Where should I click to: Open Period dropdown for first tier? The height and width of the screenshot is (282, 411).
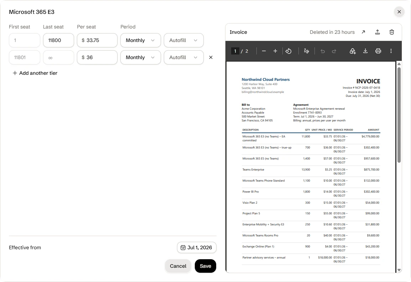tap(140, 40)
